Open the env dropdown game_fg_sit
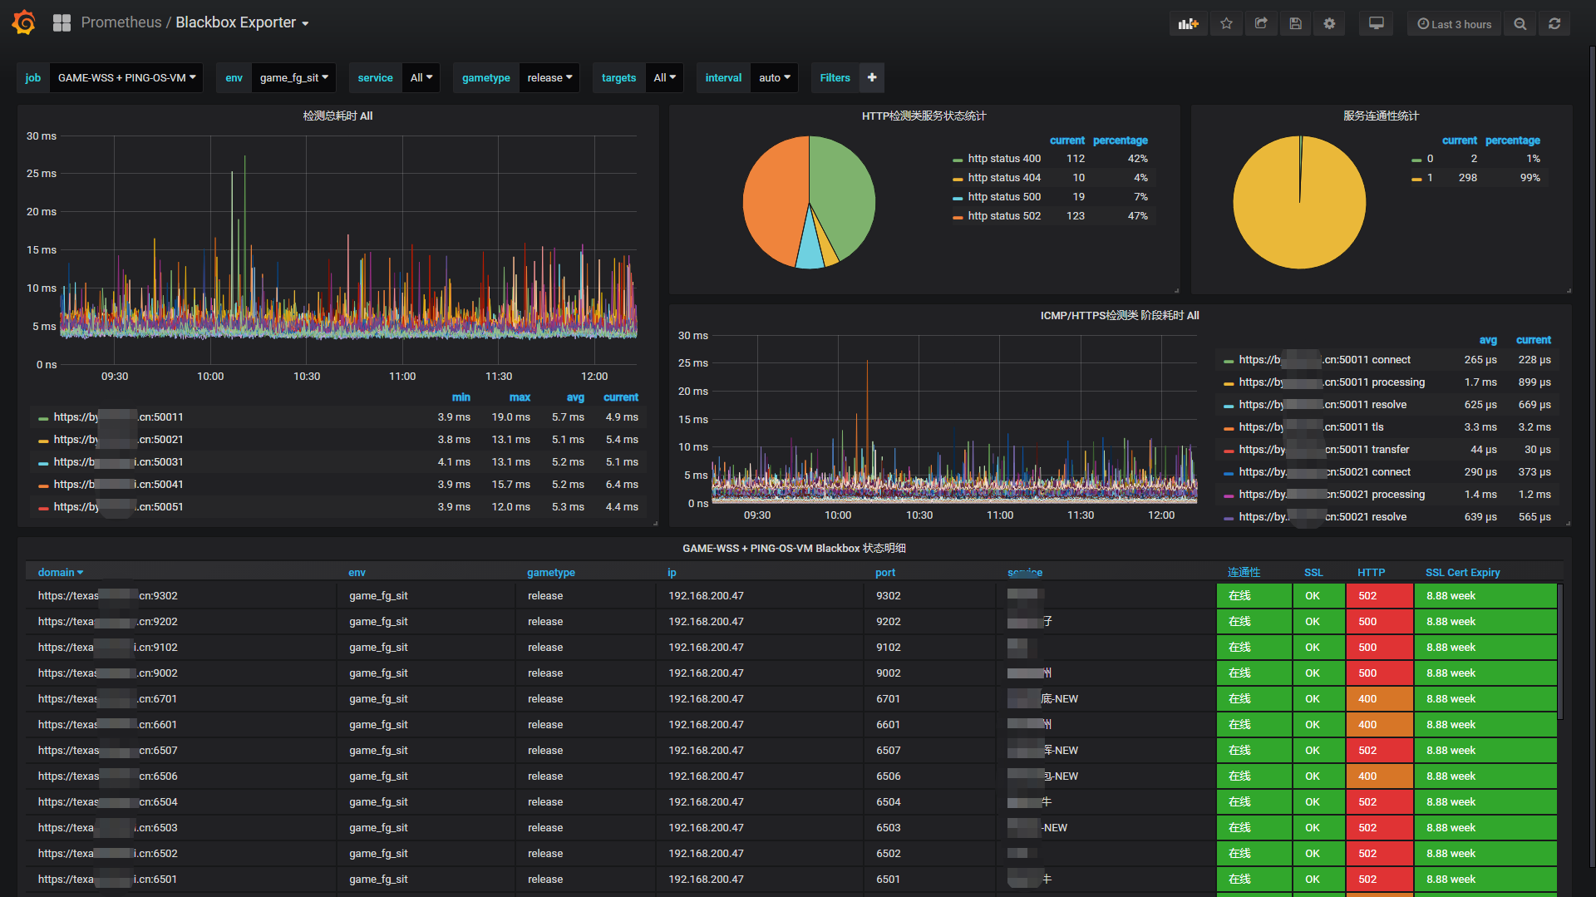 pos(293,77)
